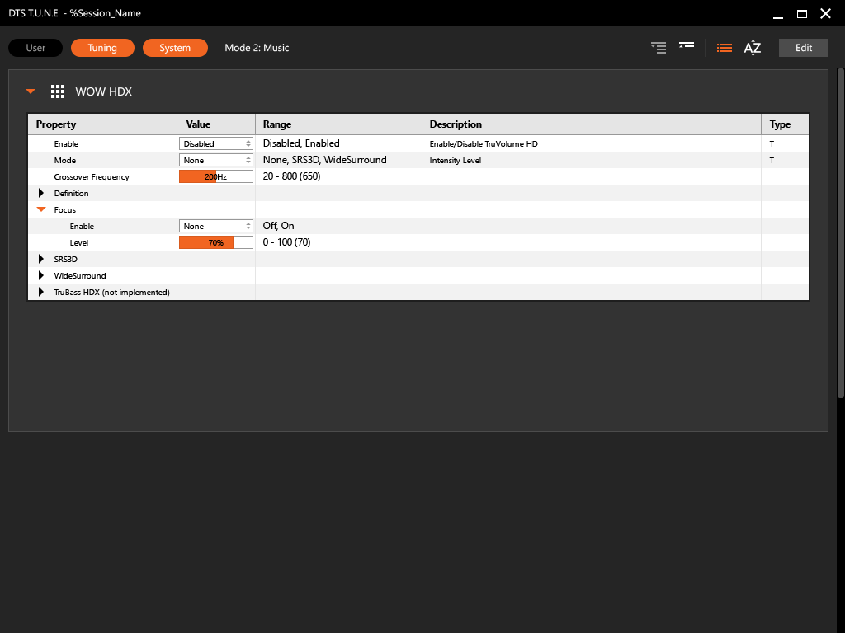Expand the Definition row

tap(41, 193)
